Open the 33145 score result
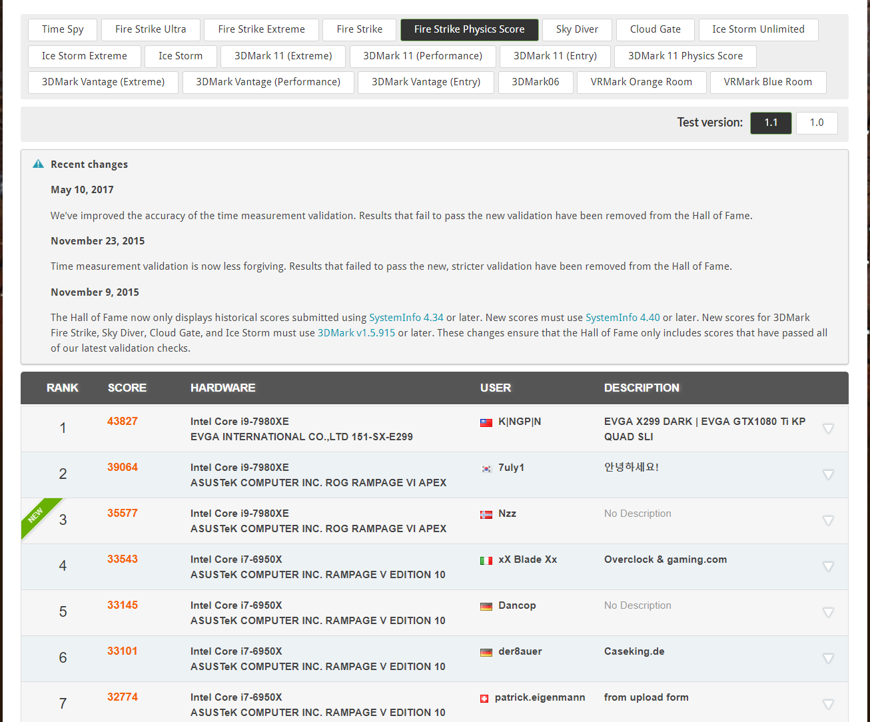 point(123,605)
